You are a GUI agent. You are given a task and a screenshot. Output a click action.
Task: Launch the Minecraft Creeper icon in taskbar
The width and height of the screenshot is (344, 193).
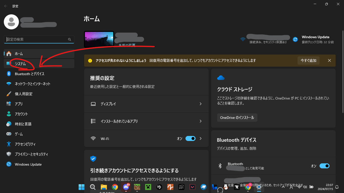click(x=148, y=187)
